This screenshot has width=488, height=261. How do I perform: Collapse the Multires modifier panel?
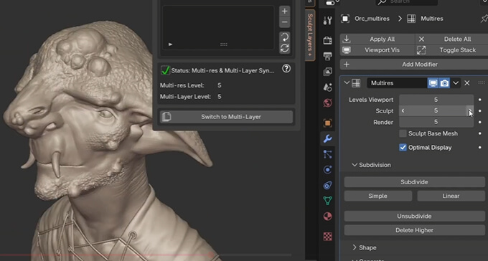tap(347, 82)
